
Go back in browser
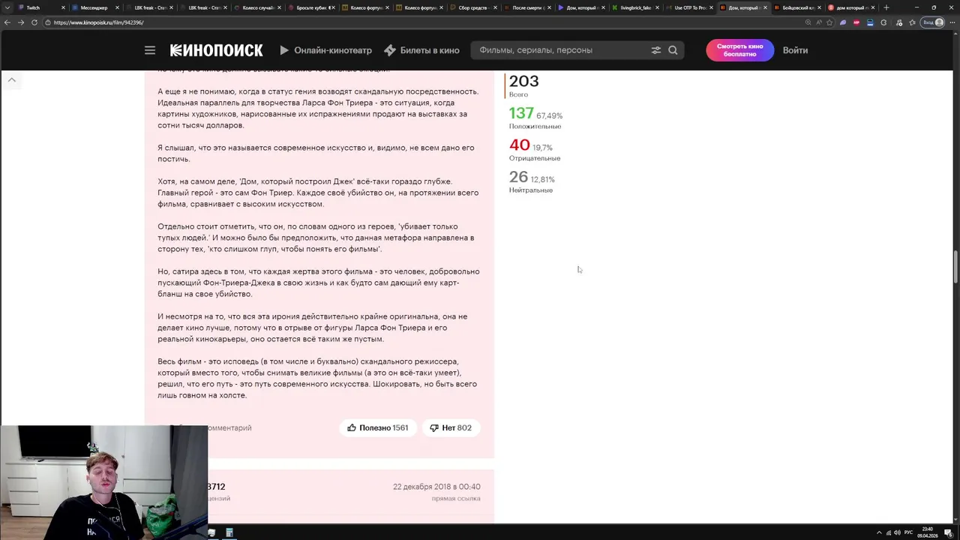pyautogui.click(x=7, y=22)
